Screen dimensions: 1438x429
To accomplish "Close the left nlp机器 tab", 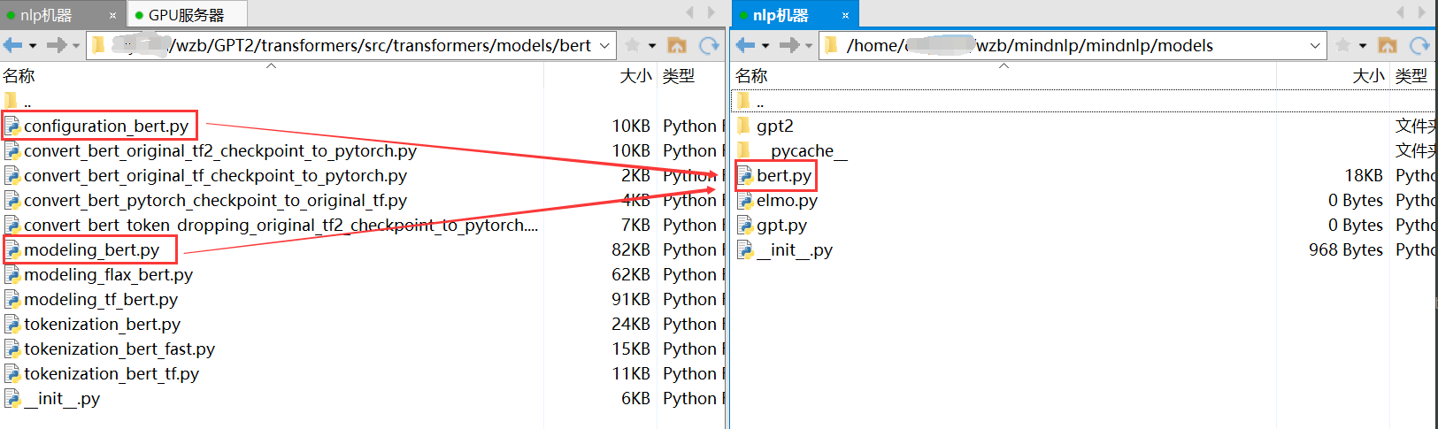I will 112,15.
